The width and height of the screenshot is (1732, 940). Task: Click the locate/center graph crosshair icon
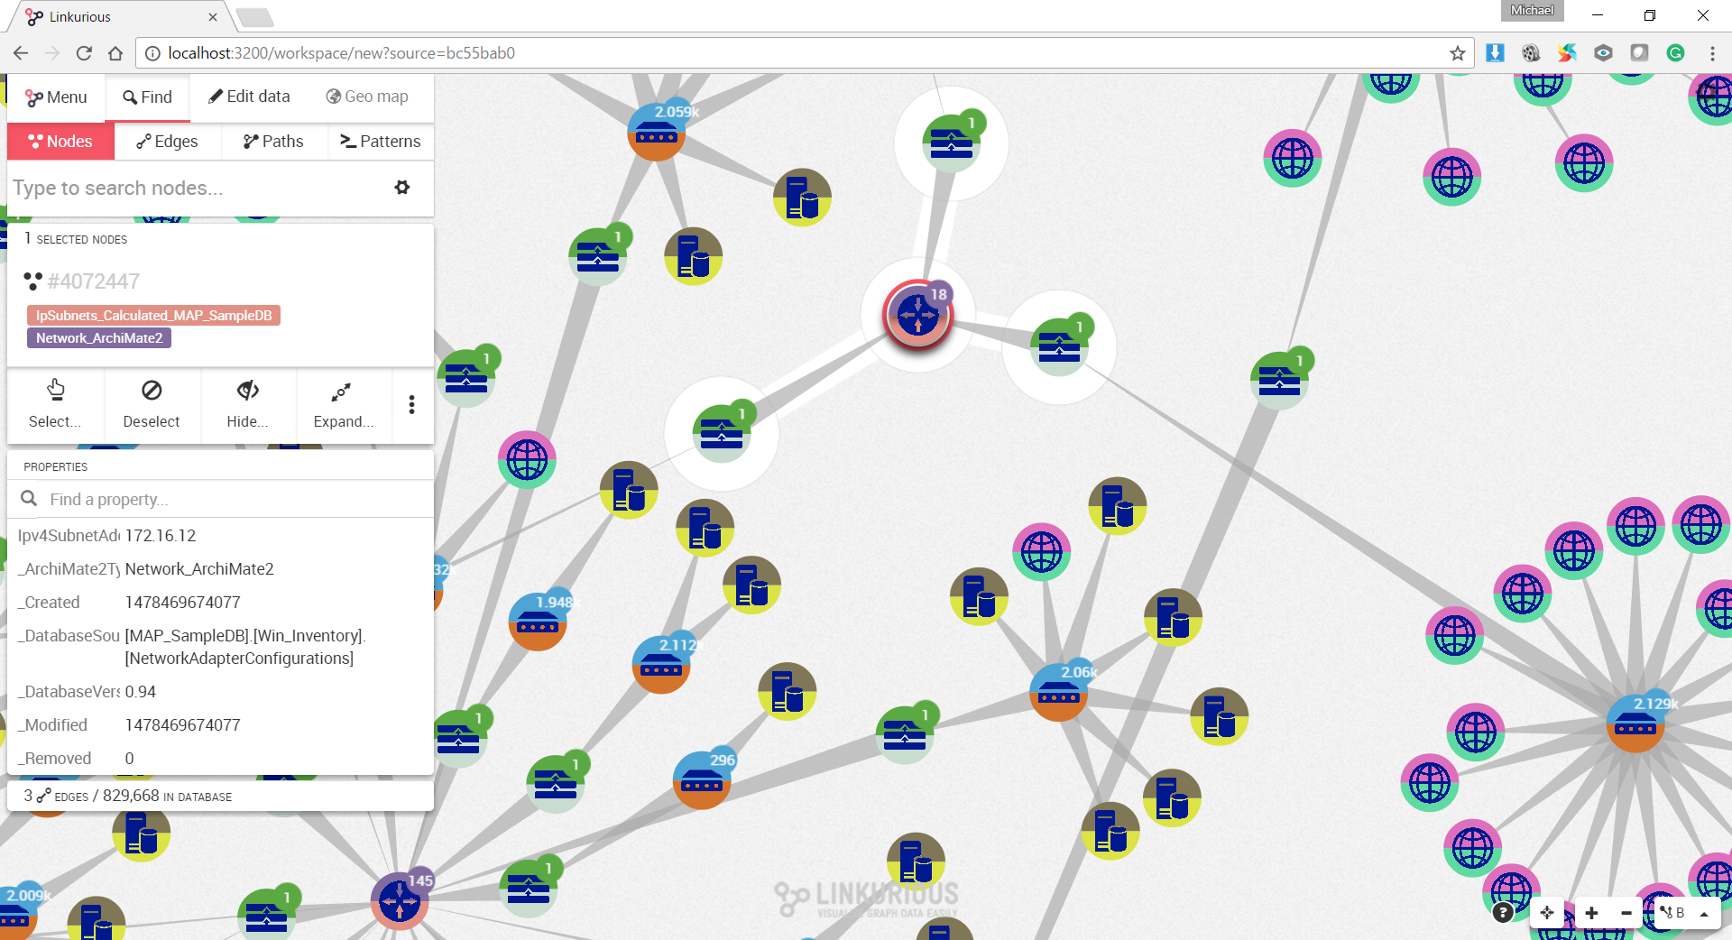[1547, 913]
